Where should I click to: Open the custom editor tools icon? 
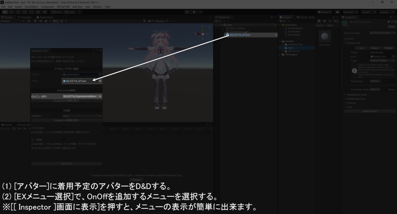point(45,12)
